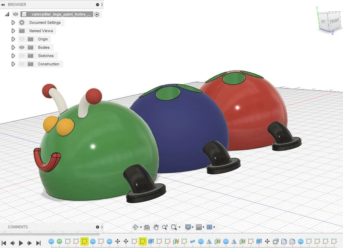
Task: Select the second Fillet feature in timeline
Action: point(292,241)
